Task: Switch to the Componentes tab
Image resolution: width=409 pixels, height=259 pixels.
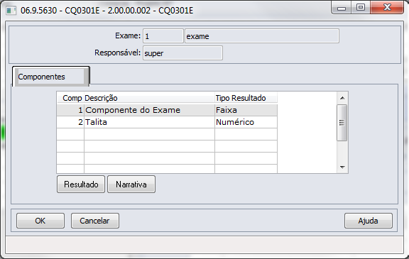Action: point(51,77)
